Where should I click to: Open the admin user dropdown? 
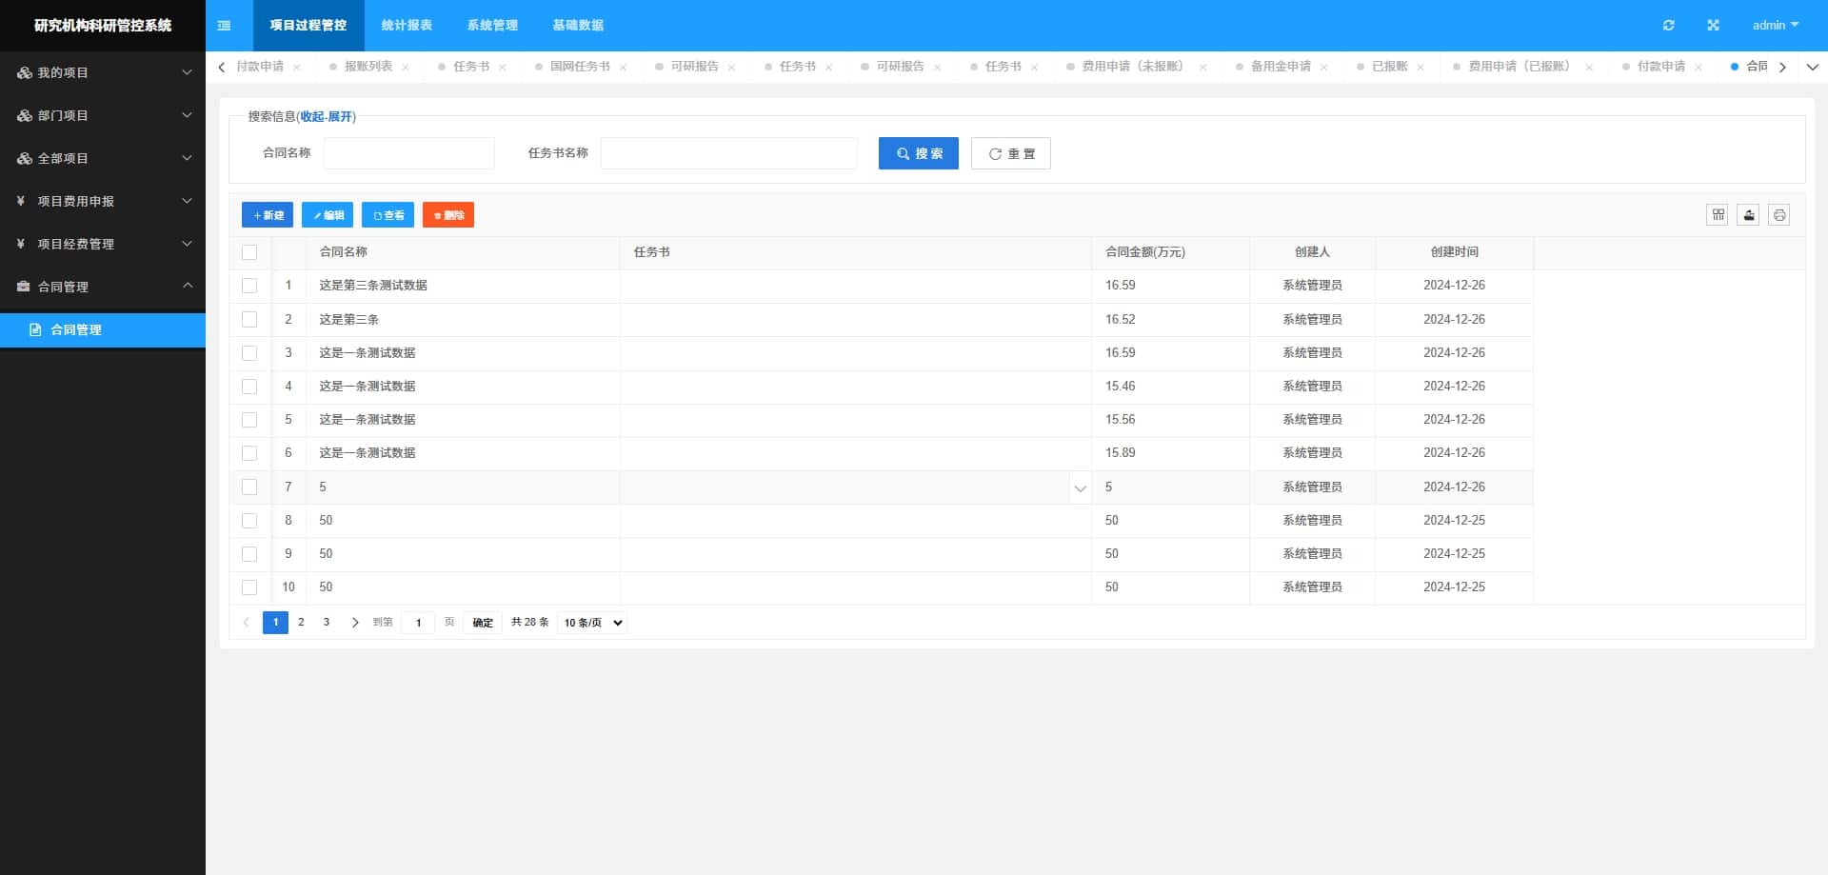click(1776, 26)
